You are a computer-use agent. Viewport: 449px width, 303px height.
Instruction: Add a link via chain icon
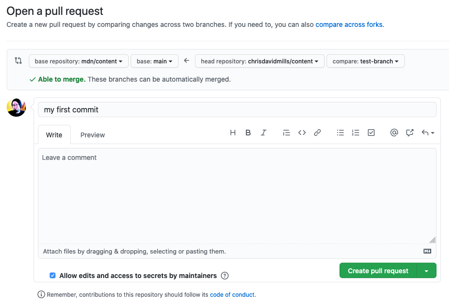pos(317,133)
